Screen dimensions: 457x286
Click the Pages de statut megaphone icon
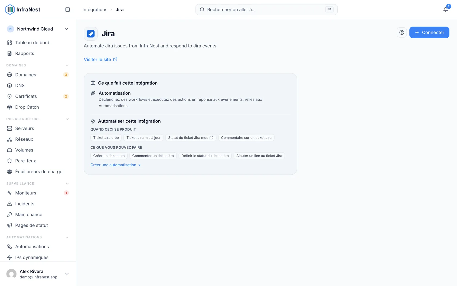(9, 225)
